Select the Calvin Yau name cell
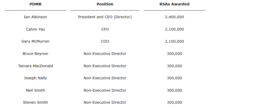 pos(35,29)
